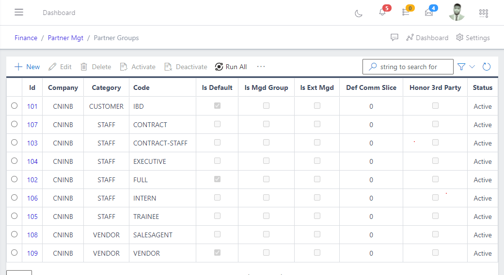Sort by the Def Comm Slice header
The height and width of the screenshot is (275, 504).
tap(371, 87)
